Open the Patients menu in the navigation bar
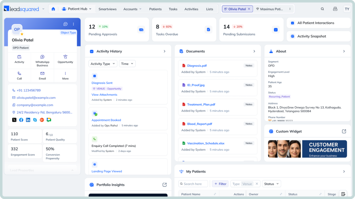 point(155,9)
